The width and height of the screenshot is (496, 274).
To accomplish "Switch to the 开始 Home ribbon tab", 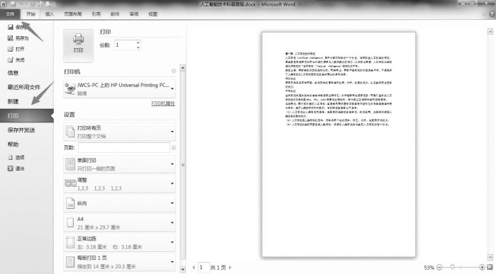I will pos(31,14).
